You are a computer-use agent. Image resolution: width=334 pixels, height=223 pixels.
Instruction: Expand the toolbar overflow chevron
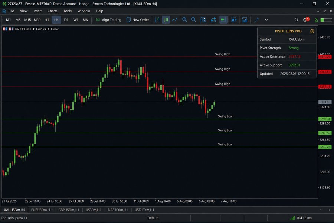coord(266,20)
